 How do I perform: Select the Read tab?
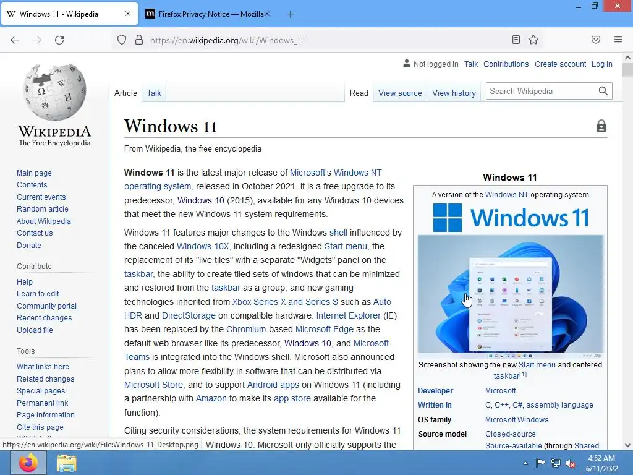[x=359, y=93]
